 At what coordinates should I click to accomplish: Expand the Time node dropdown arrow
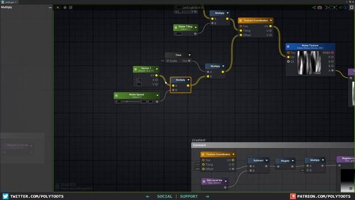click(190, 55)
